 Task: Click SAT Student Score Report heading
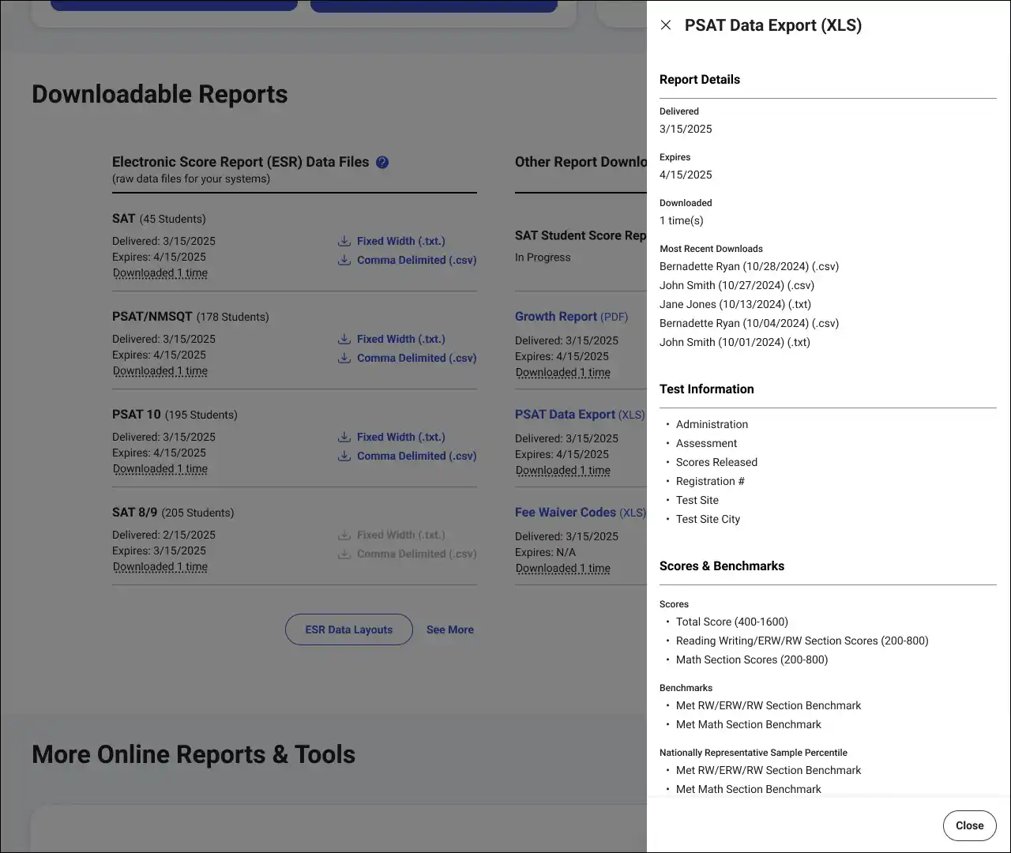point(581,235)
